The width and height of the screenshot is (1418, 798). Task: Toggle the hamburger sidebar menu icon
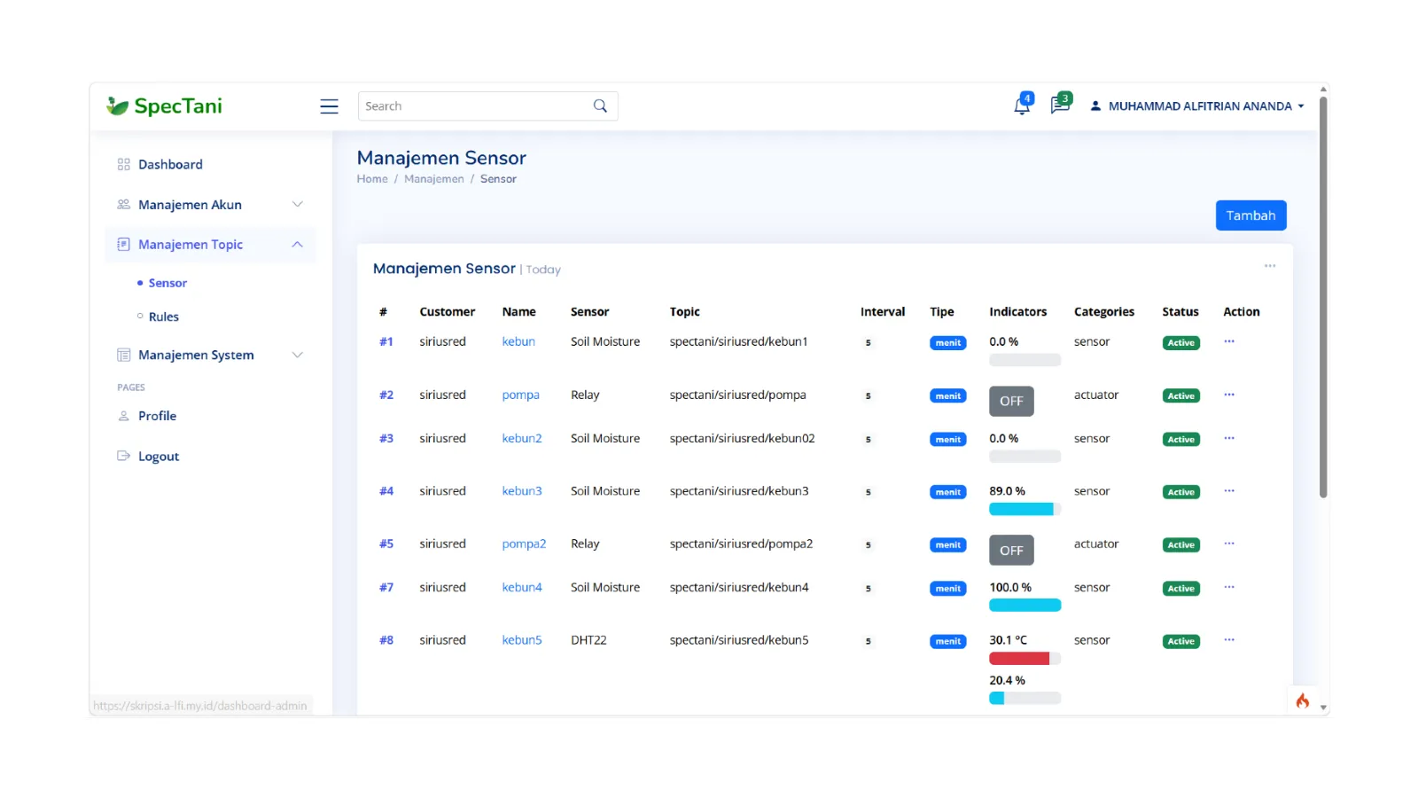tap(329, 106)
